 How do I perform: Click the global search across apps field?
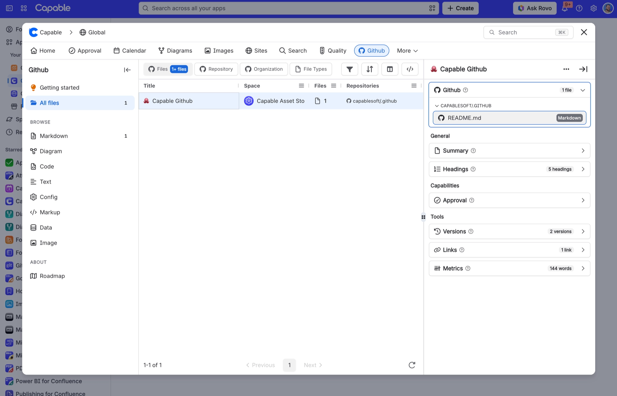pyautogui.click(x=289, y=8)
